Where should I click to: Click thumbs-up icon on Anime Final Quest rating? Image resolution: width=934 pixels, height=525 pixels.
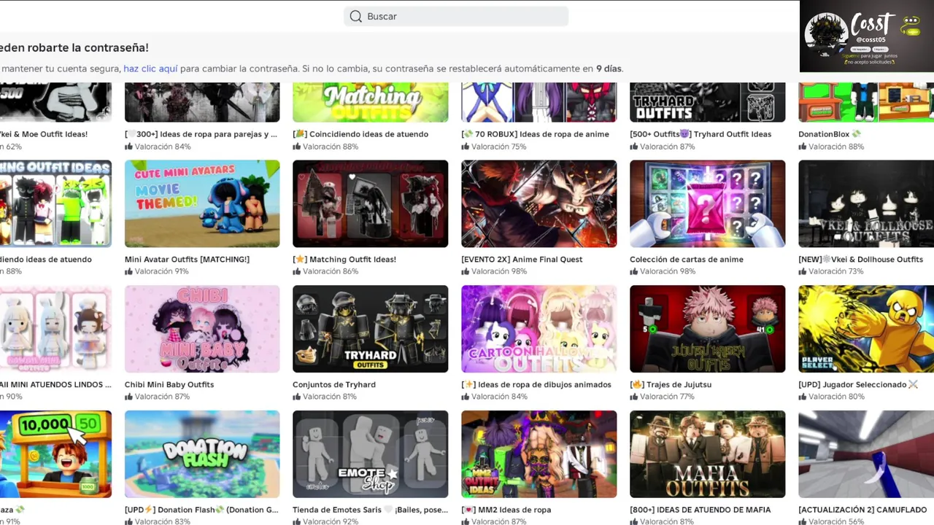point(465,271)
